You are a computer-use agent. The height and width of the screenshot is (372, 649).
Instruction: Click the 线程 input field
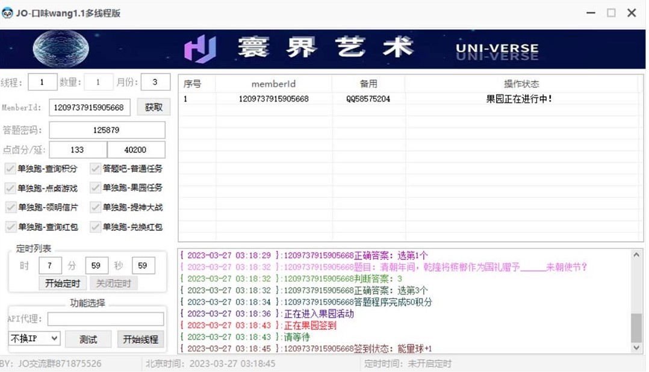(42, 82)
